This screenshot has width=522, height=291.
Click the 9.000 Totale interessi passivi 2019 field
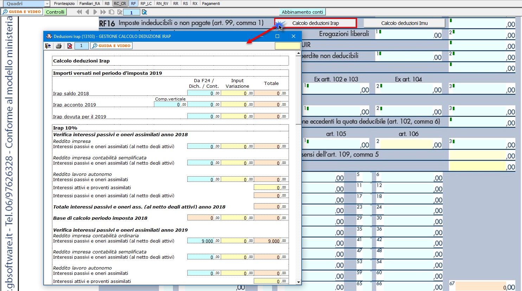coord(270,241)
